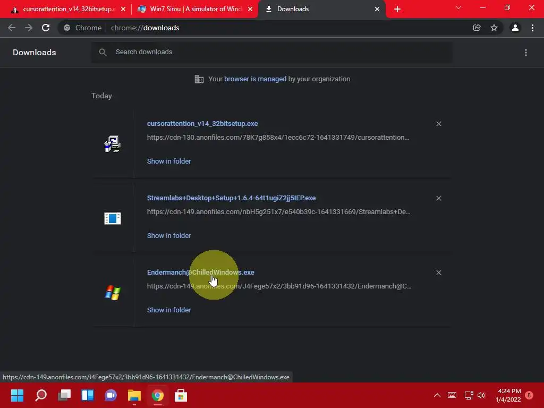Image resolution: width=544 pixels, height=408 pixels.
Task: Remove cursorattention_v14_32bitsetup.exe from the list
Action: 438,124
